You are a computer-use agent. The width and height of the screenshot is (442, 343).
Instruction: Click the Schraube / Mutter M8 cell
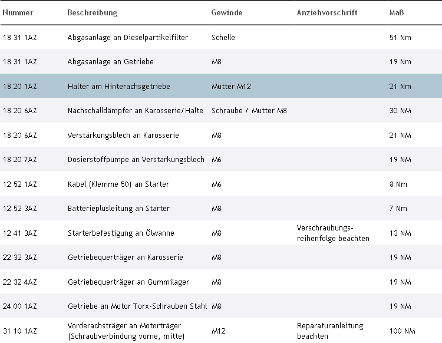click(249, 111)
